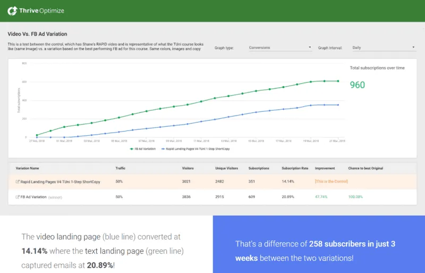Viewport: 425px width, 273px height.
Task: Select the 3021 visitors cell
Action: (186, 181)
